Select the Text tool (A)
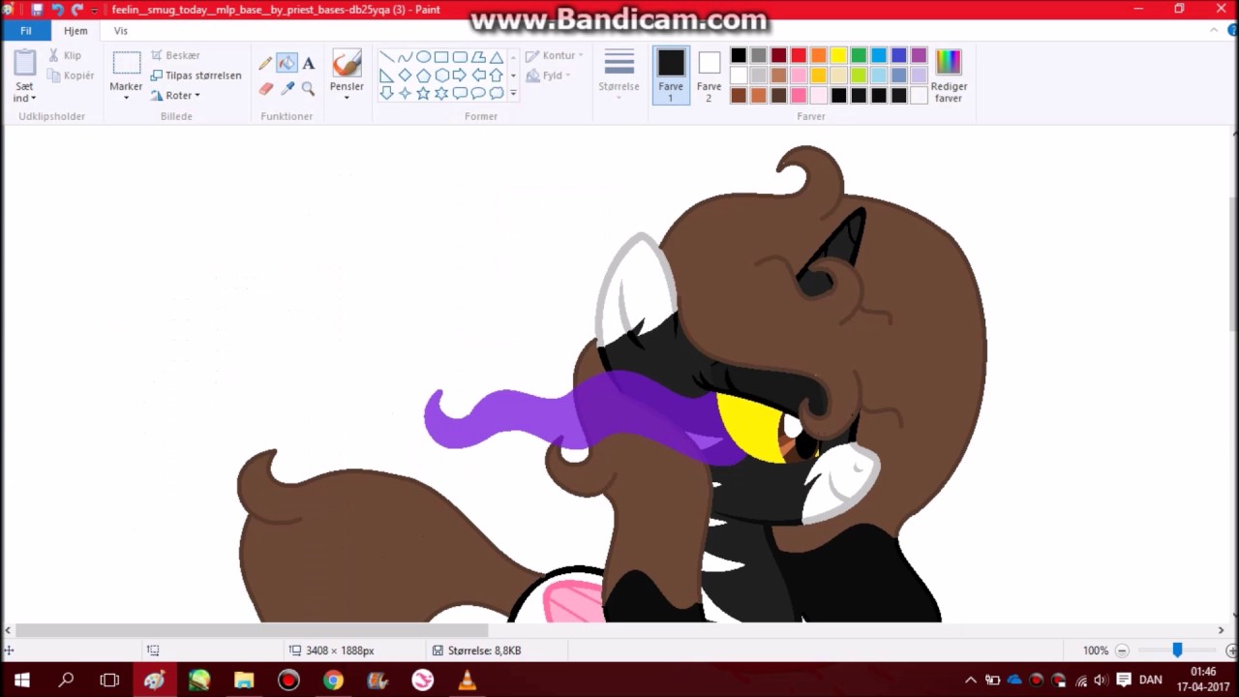 [308, 64]
